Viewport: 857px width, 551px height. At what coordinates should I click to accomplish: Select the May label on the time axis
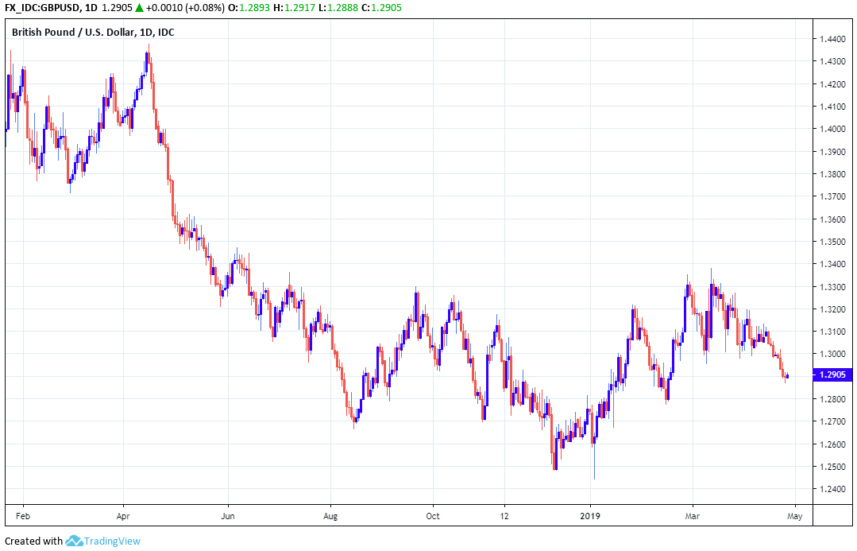[x=795, y=514]
